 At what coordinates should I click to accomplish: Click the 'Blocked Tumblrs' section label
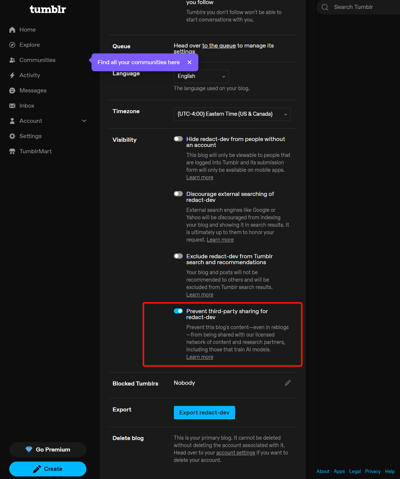[x=135, y=384]
